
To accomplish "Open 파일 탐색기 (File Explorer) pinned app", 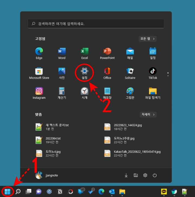I will [153, 93].
